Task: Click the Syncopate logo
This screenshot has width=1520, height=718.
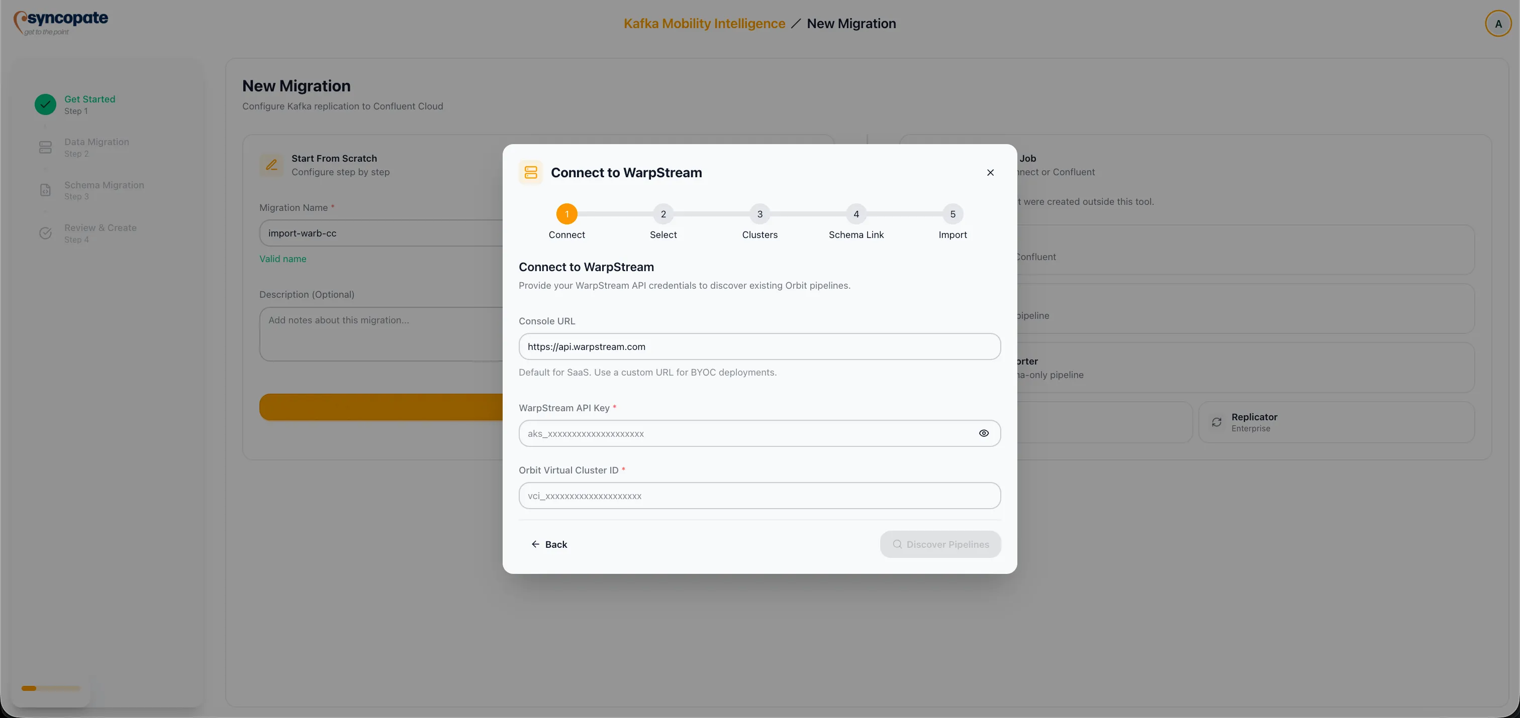Action: [60, 22]
